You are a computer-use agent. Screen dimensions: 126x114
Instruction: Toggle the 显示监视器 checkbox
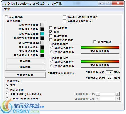(x=6, y=17)
